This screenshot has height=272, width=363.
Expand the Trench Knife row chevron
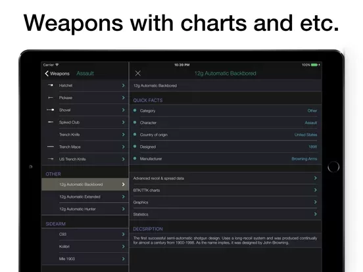(x=124, y=135)
